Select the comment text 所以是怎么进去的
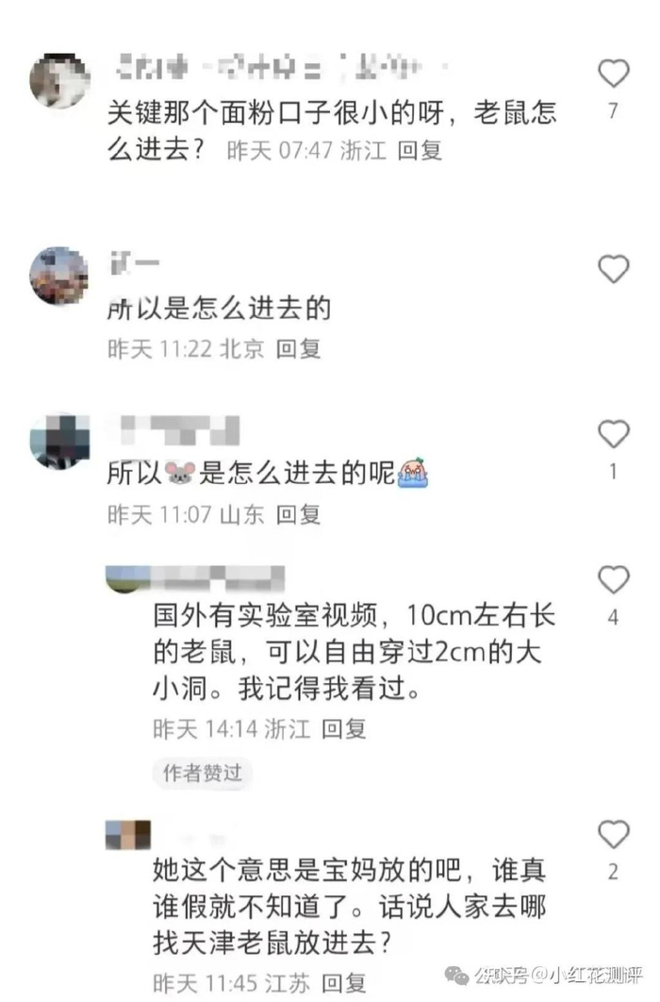 219,309
